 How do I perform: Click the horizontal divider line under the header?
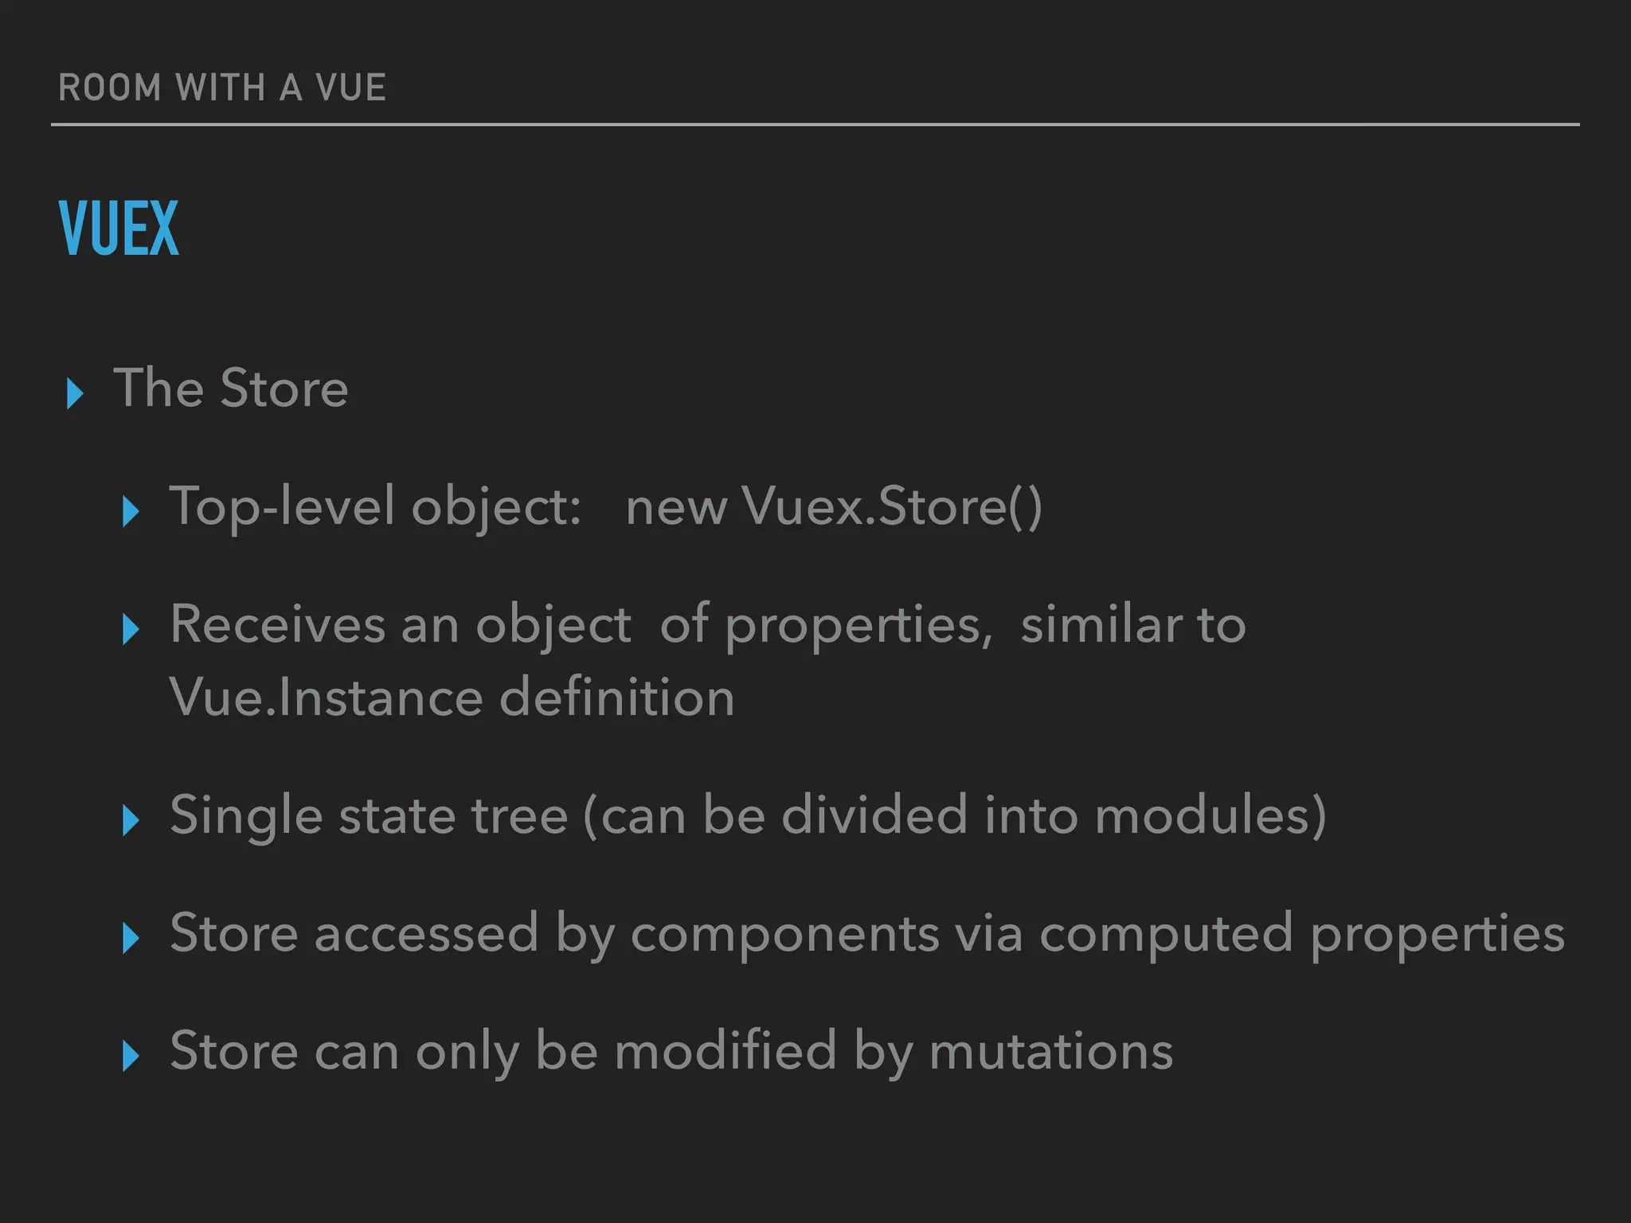[815, 125]
